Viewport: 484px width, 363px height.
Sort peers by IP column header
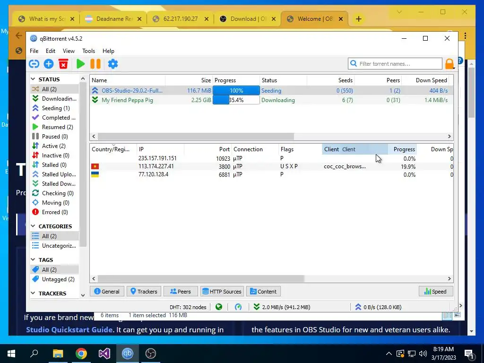pos(161,149)
